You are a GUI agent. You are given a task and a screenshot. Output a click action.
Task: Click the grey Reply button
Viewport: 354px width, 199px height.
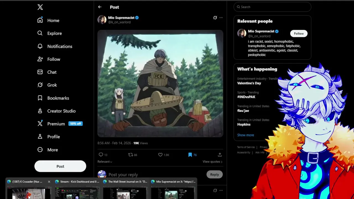214,174
